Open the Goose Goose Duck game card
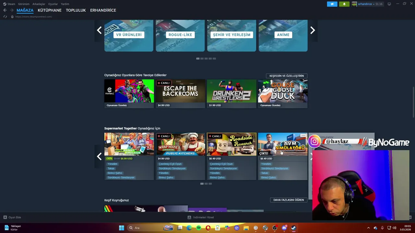The width and height of the screenshot is (415, 233). [283, 94]
